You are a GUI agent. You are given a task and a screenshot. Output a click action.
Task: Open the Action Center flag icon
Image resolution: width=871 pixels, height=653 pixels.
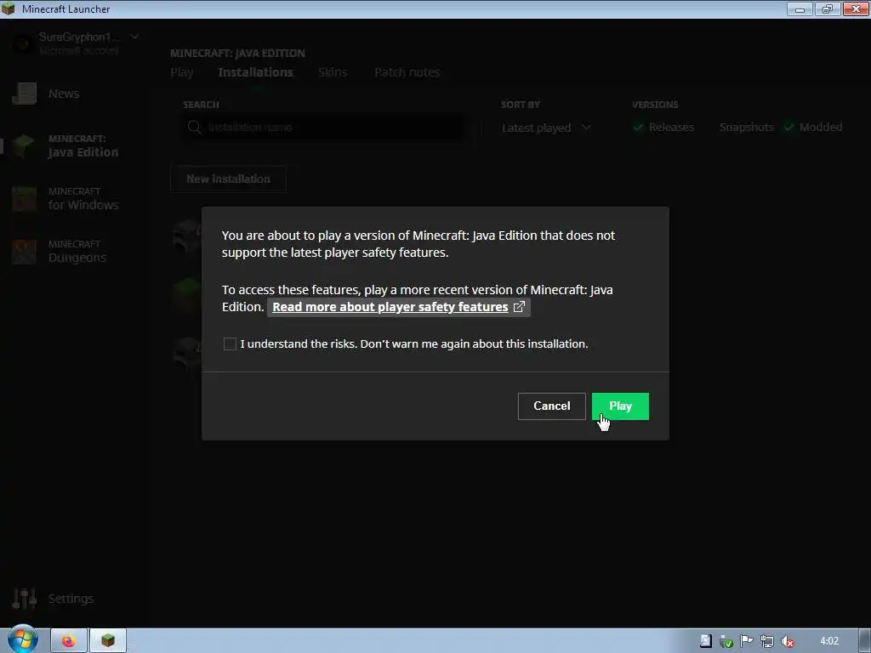point(747,641)
